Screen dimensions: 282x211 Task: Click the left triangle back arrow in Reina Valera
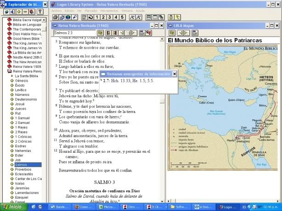tap(122, 33)
